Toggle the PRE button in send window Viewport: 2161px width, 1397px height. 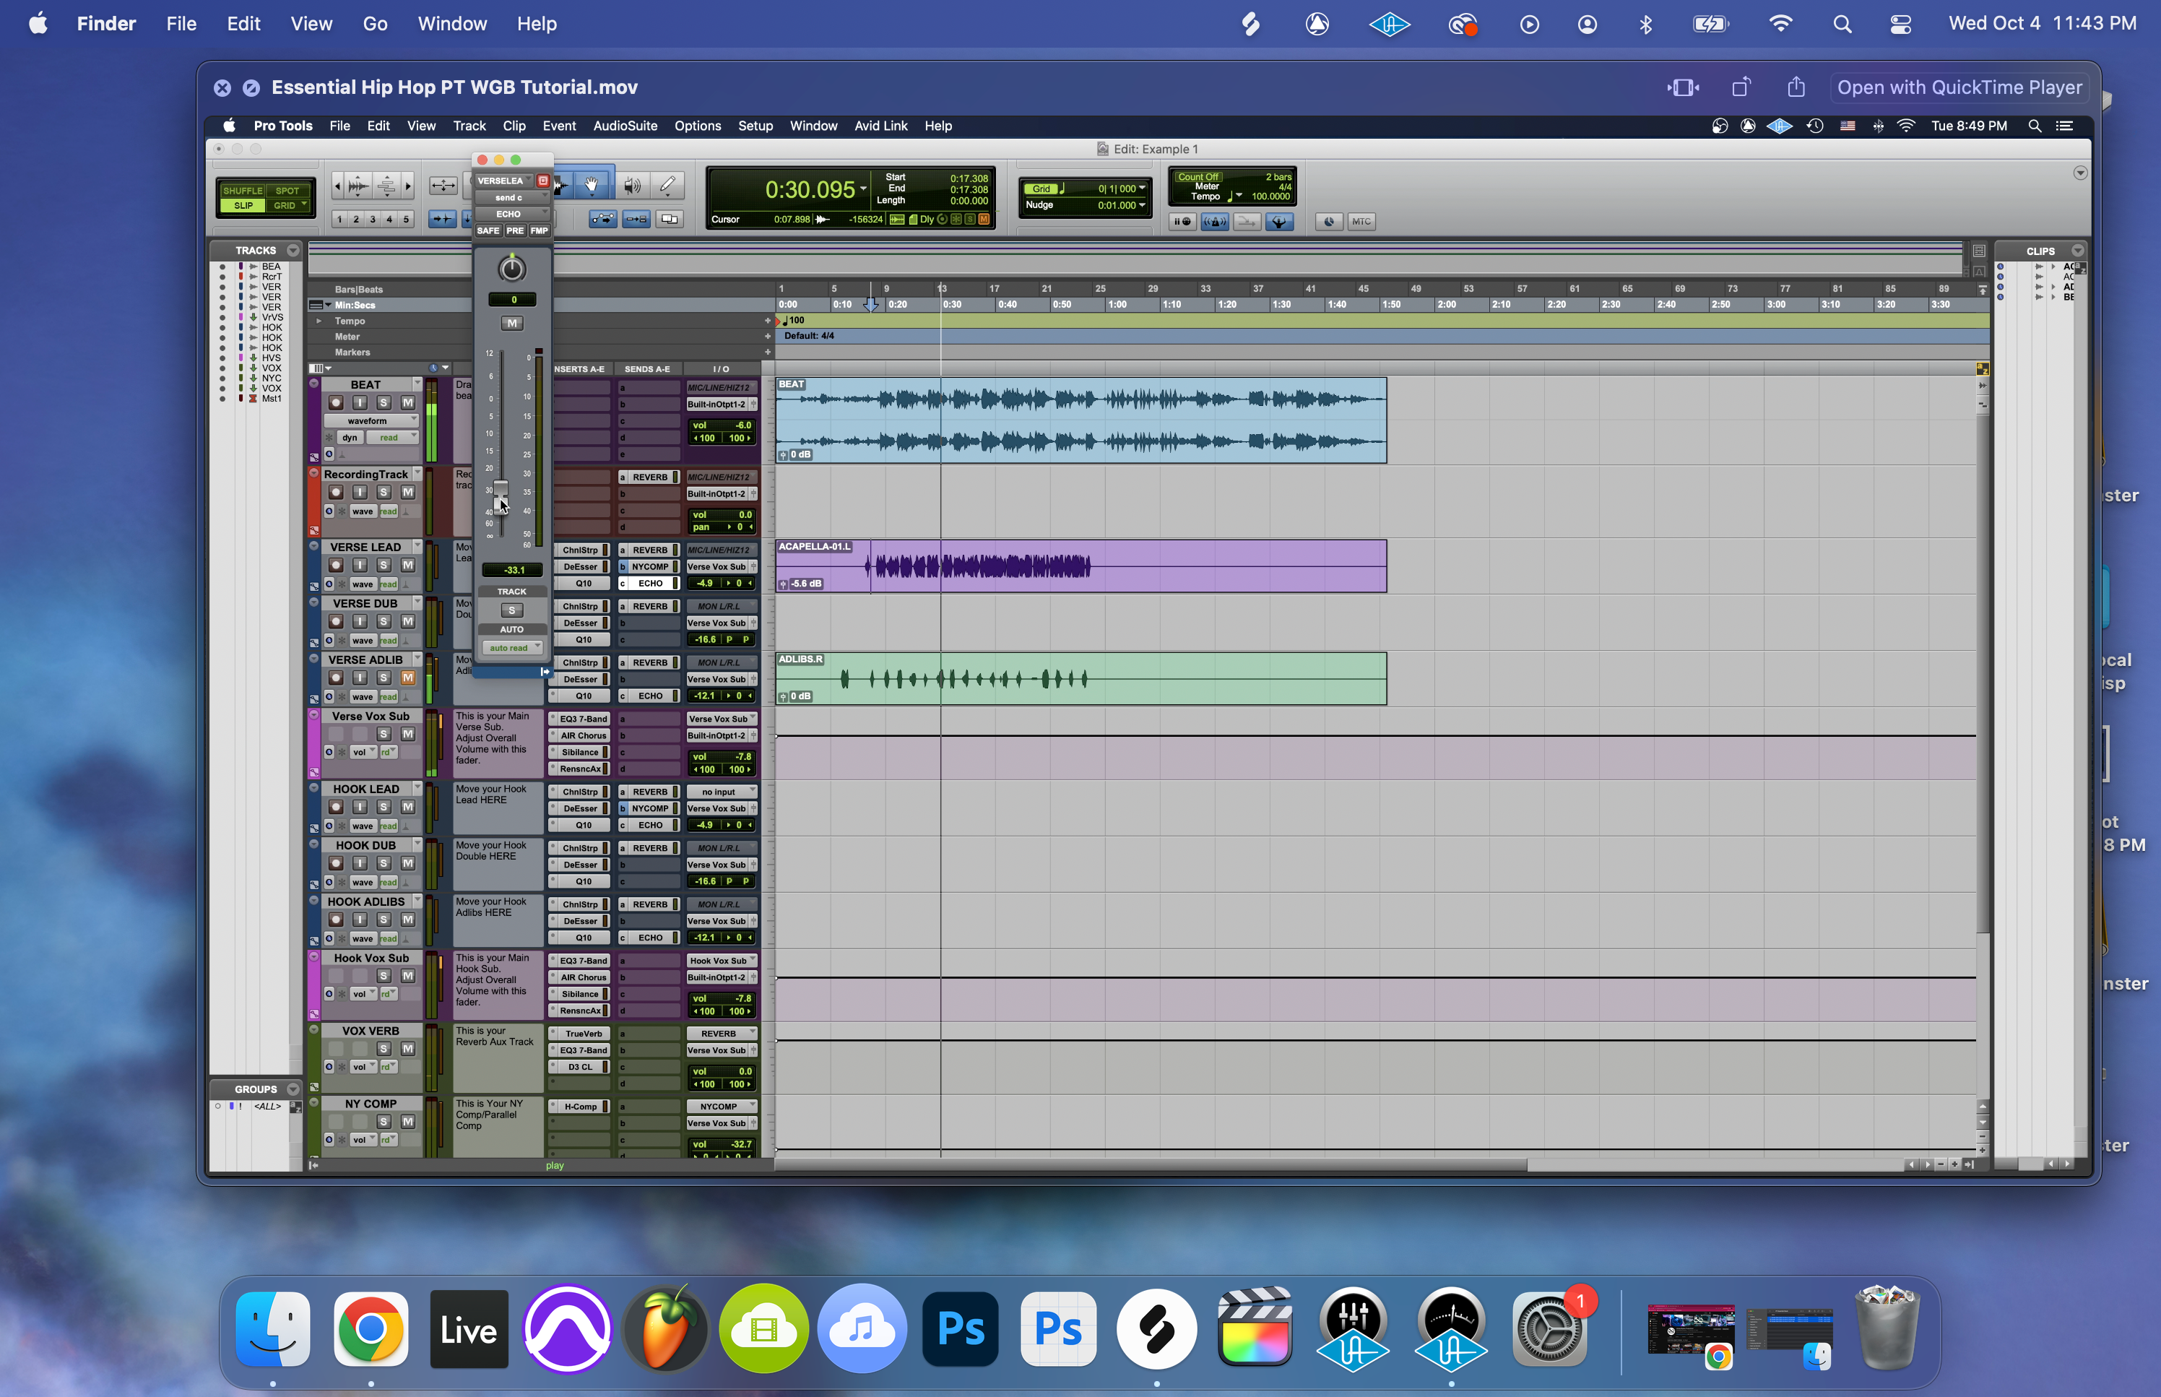pos(514,230)
